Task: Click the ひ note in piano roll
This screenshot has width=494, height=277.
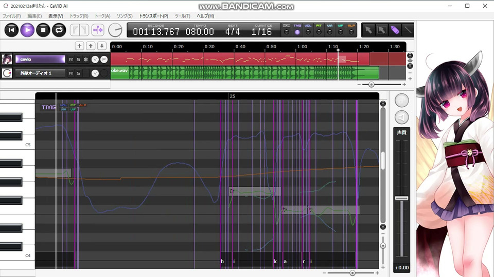Action: click(x=255, y=191)
